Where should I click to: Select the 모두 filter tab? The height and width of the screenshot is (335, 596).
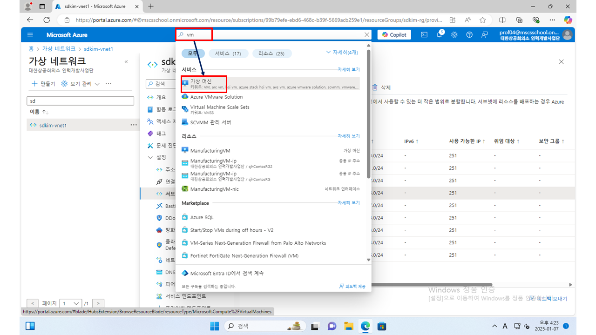click(193, 54)
